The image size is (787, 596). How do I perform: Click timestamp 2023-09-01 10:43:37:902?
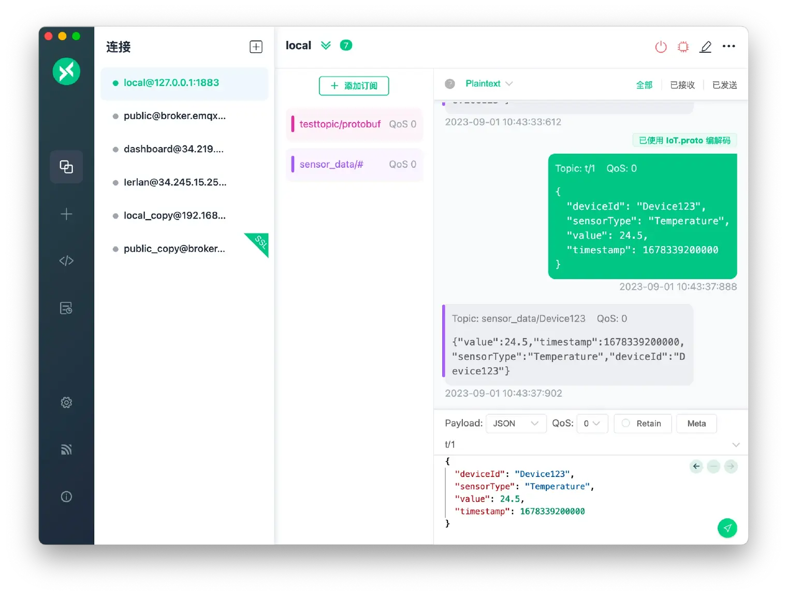click(503, 394)
